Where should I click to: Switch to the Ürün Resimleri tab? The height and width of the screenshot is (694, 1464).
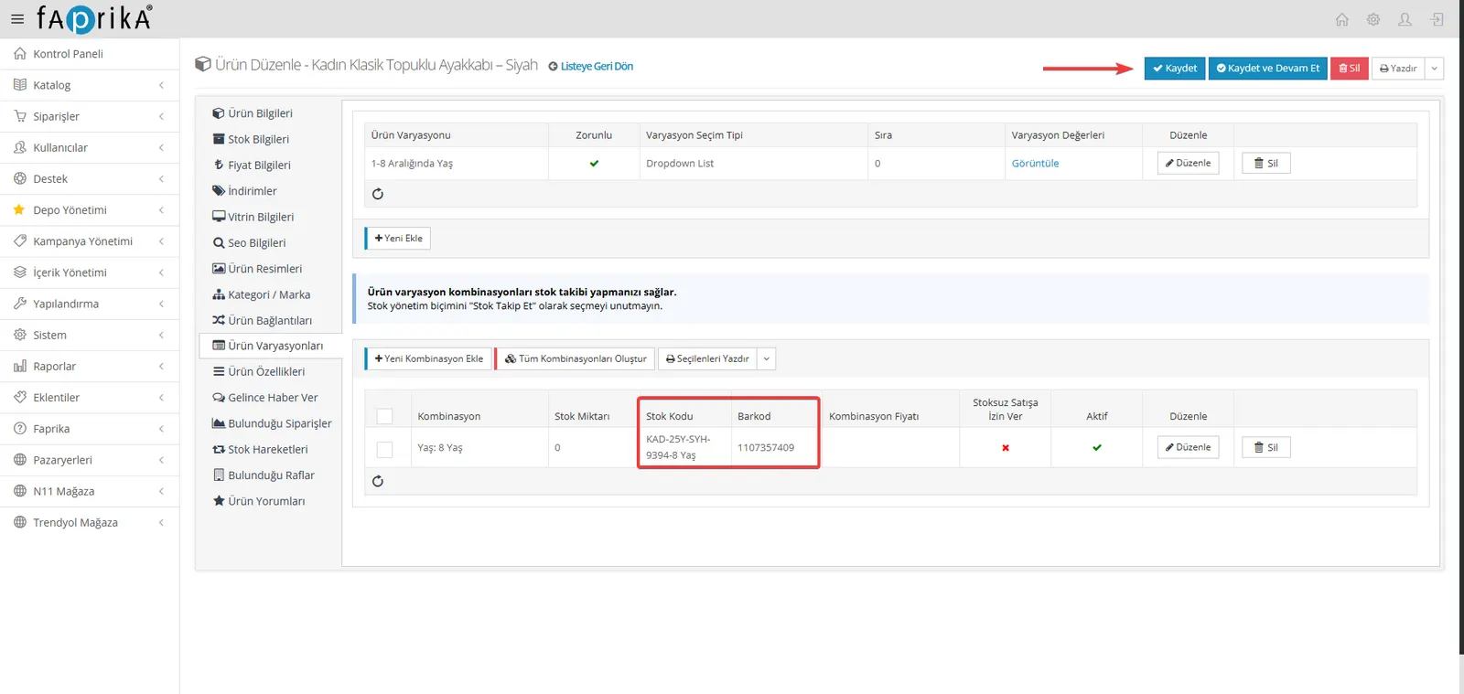(x=257, y=269)
